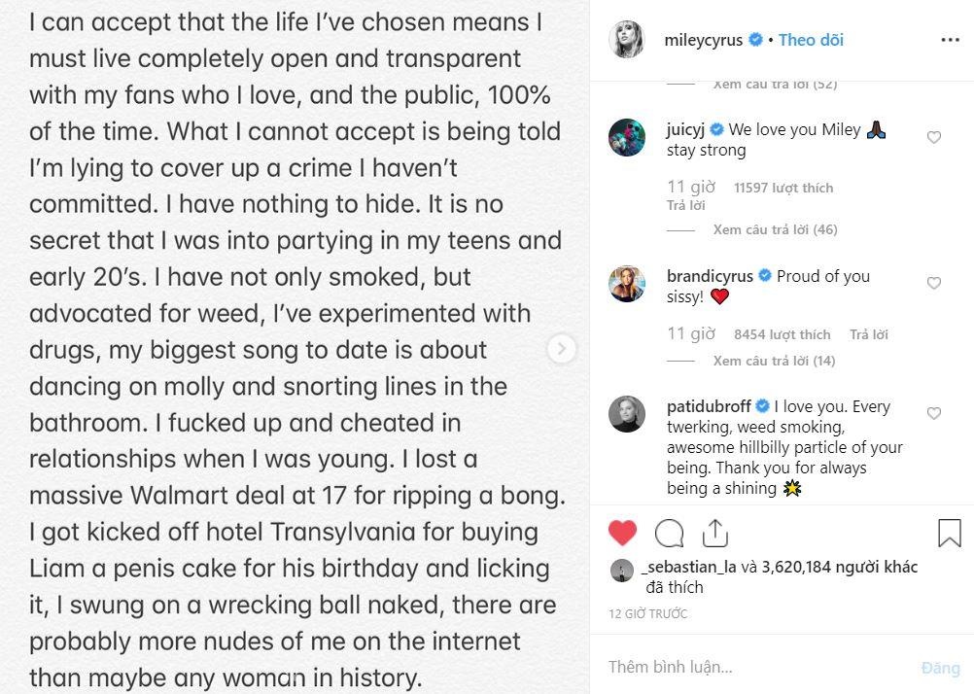Click juicyj's avatar
The height and width of the screenshot is (694, 974).
point(627,138)
